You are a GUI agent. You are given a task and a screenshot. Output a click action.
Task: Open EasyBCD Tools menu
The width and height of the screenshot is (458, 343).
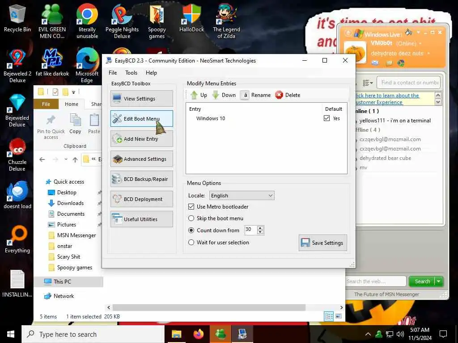(x=131, y=73)
